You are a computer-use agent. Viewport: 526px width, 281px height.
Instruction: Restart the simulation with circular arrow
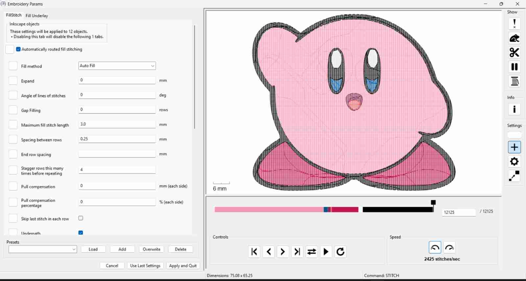(341, 252)
